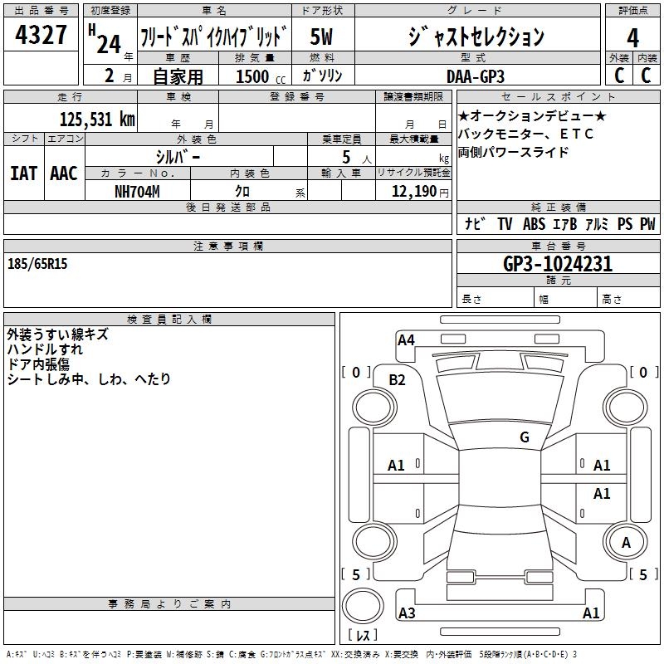The width and height of the screenshot is (664, 664).
Task: Select the IAT shift type field
Action: [23, 173]
